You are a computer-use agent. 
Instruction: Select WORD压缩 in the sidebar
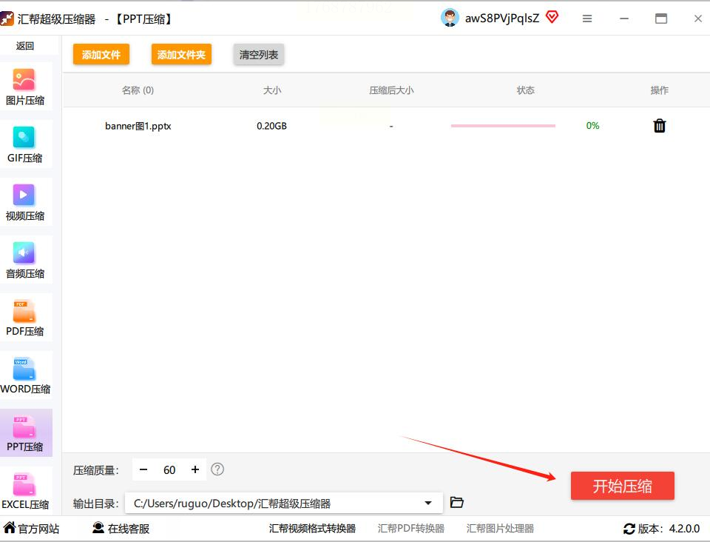click(25, 375)
